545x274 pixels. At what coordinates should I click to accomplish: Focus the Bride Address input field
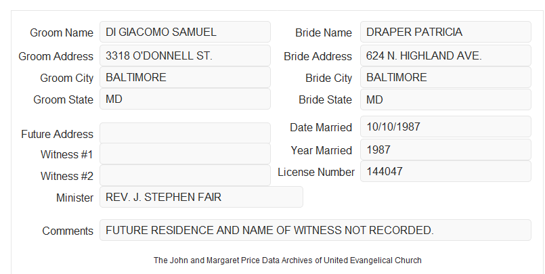(x=445, y=55)
